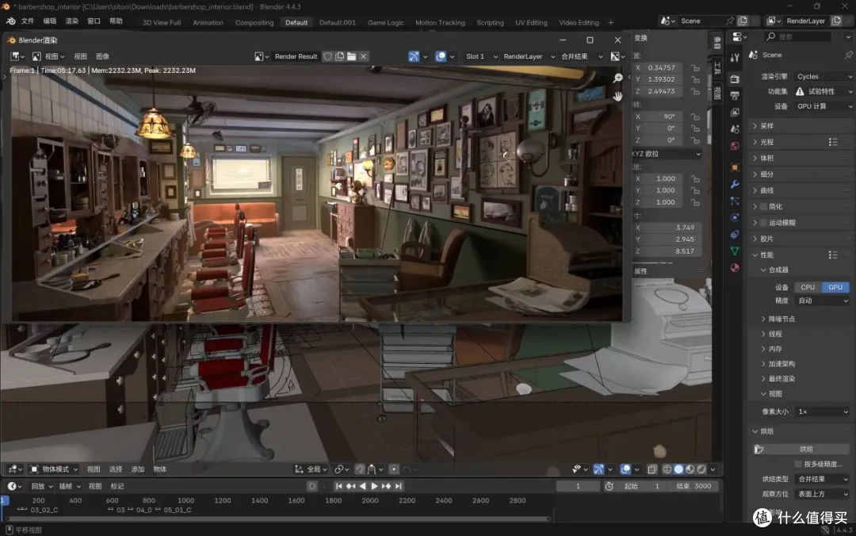This screenshot has height=536, width=856.
Task: Open the Particles properties icon
Action: 735,201
